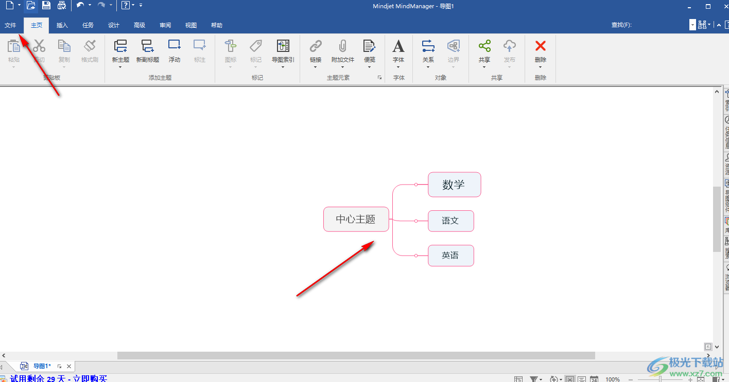Click the Copy icon in clipboard group
This screenshot has width=729, height=382.
[x=64, y=46]
